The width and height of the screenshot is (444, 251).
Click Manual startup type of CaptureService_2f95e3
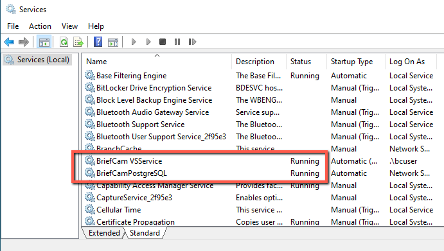click(x=344, y=197)
